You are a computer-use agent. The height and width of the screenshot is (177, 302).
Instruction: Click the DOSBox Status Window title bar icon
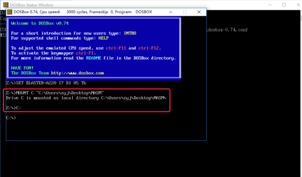[x=6, y=5]
